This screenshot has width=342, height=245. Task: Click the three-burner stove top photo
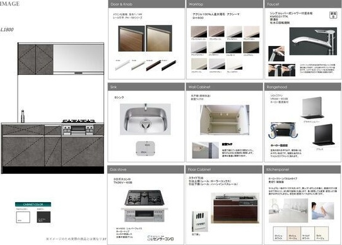click(x=144, y=198)
